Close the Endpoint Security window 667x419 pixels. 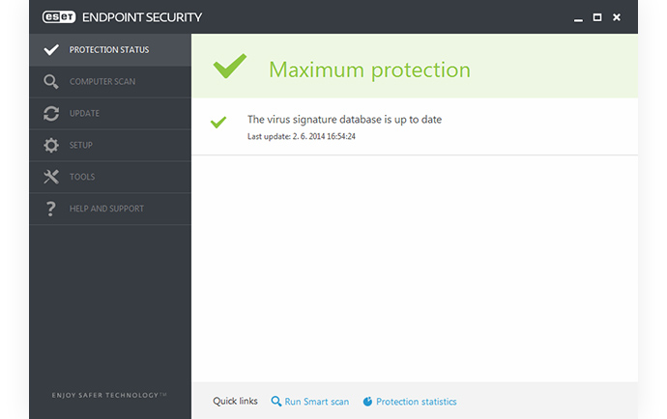tap(617, 17)
